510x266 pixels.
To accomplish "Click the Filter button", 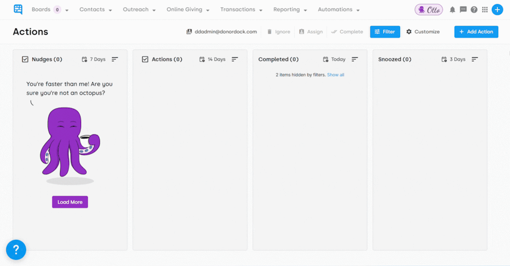I will point(385,32).
